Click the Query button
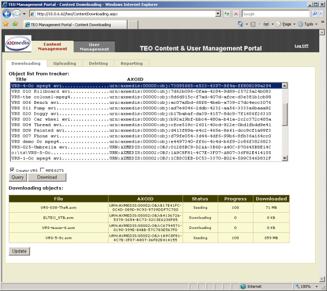This screenshot has height=291, width=327. coord(18,177)
